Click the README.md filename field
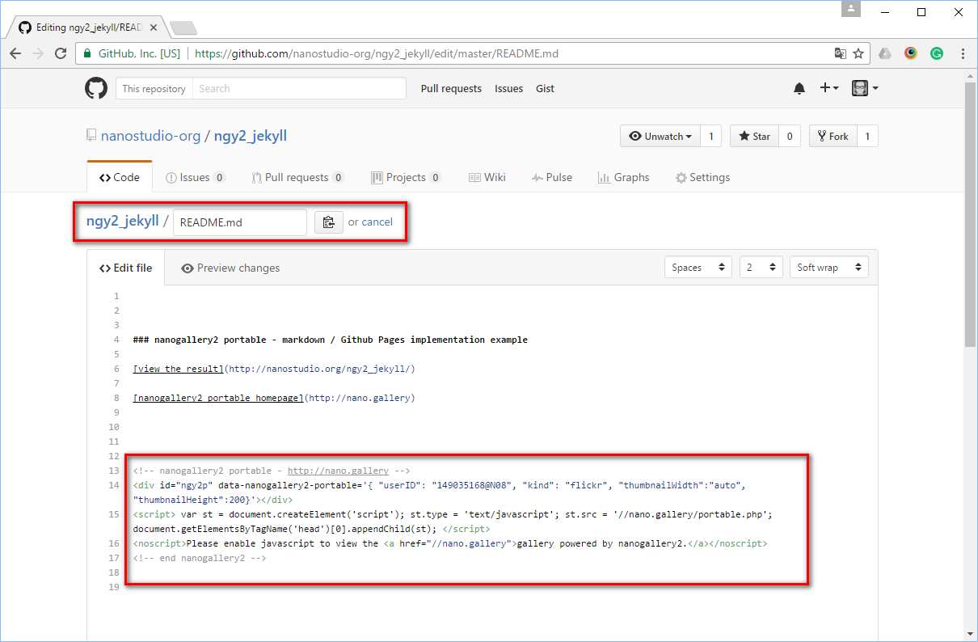The image size is (978, 642). click(x=240, y=222)
